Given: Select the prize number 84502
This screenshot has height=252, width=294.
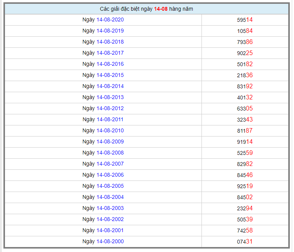Looking at the screenshot, I should pos(245,197).
